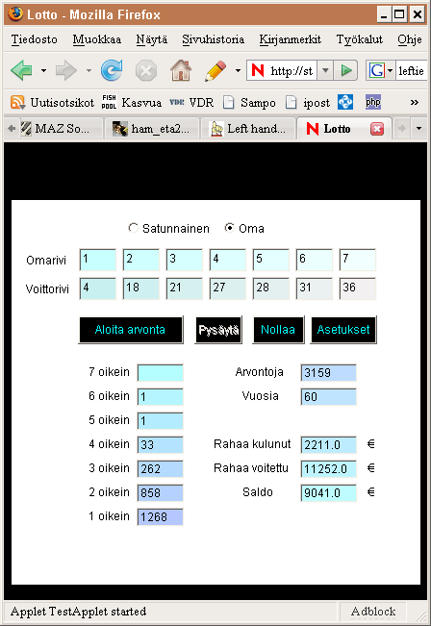The width and height of the screenshot is (431, 626).
Task: Show more bookmarks chevron
Action: coord(415,103)
